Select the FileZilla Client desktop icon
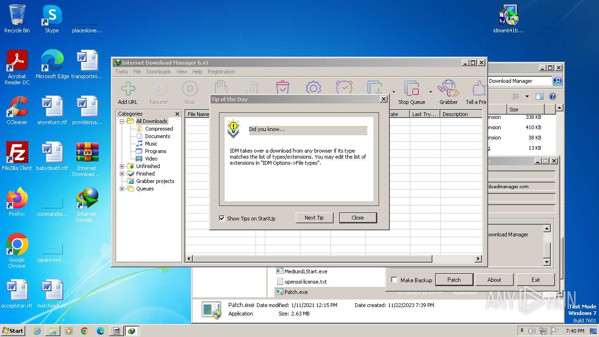599x337 pixels. 17,157
